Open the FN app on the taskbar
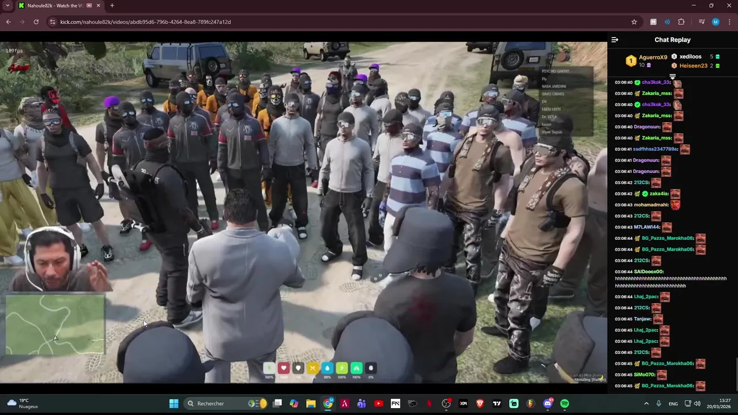 coord(396,403)
